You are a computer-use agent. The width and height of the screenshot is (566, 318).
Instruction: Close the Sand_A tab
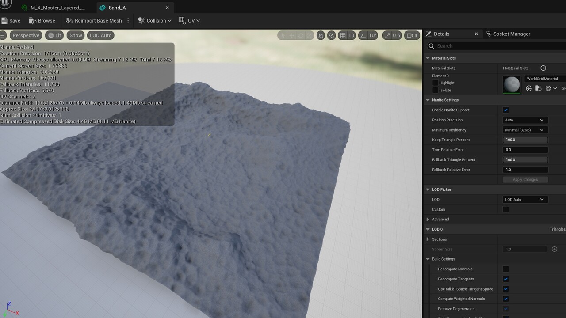coord(168,8)
